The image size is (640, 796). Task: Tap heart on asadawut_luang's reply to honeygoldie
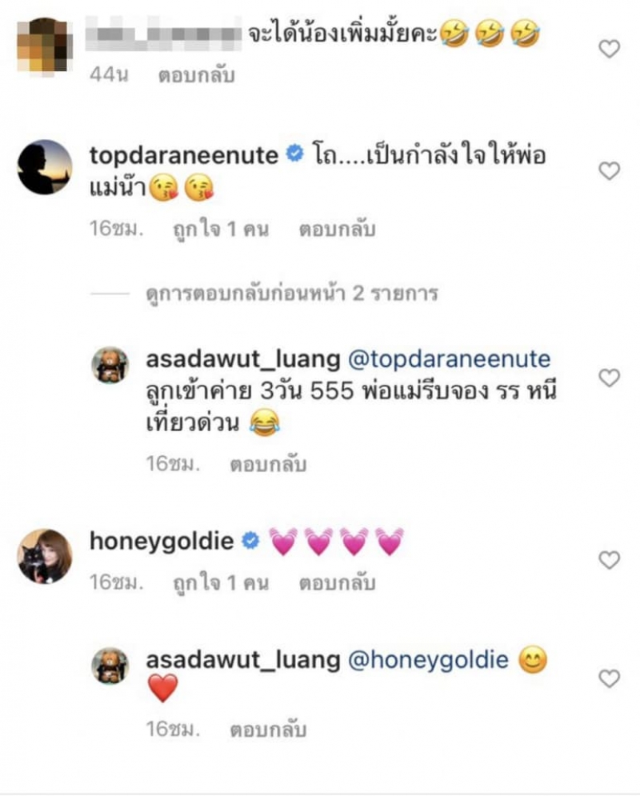pyautogui.click(x=609, y=678)
